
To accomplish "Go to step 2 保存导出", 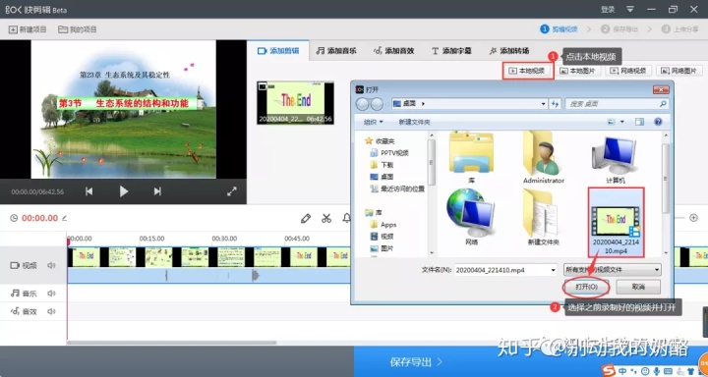I will tap(619, 29).
